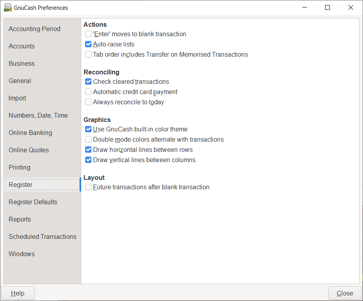The image size is (363, 301).
Task: Click the GnuCash icon in title bar
Action: (7, 7)
